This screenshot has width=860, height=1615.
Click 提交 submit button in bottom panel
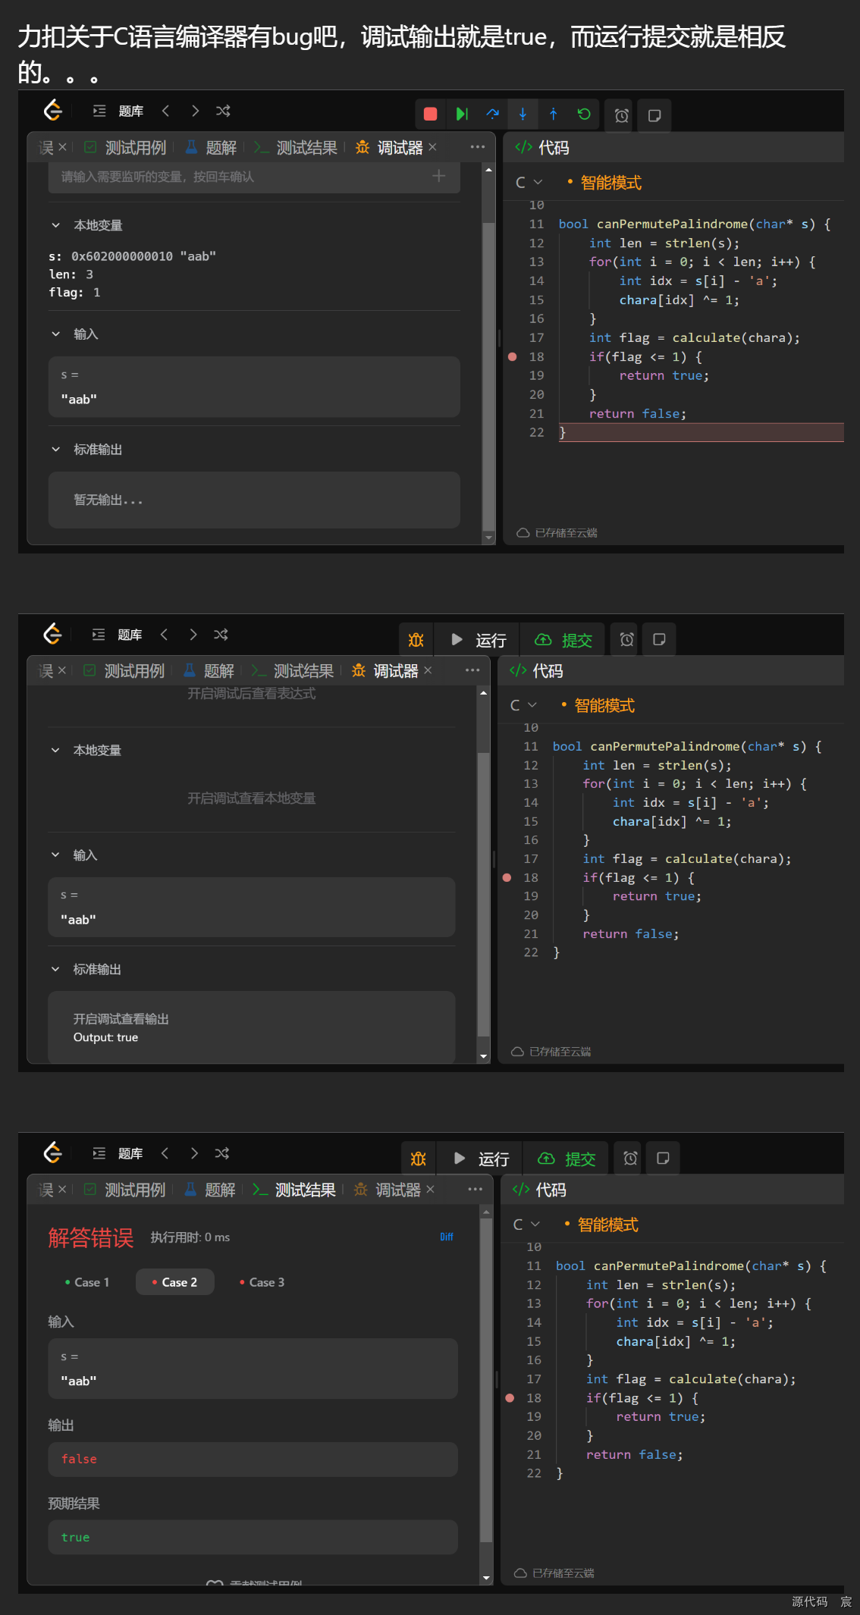[x=567, y=1159]
